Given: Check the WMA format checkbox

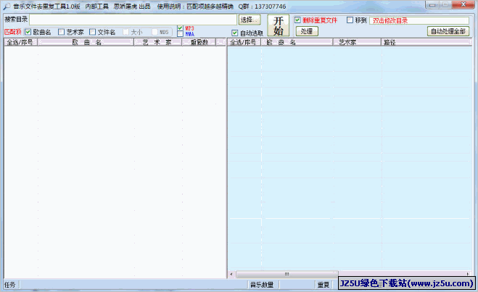Looking at the screenshot, I should pos(180,34).
